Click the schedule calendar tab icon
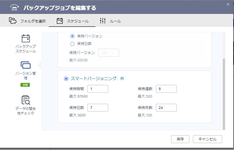 (x=60, y=21)
